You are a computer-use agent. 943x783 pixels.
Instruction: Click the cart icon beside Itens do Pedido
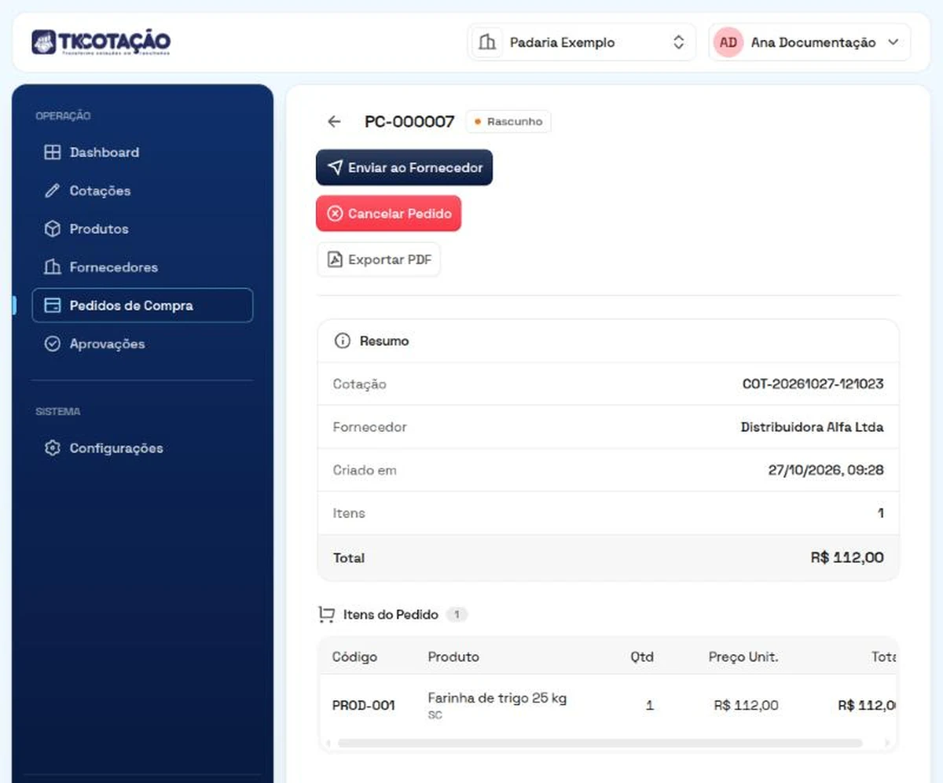pos(326,615)
